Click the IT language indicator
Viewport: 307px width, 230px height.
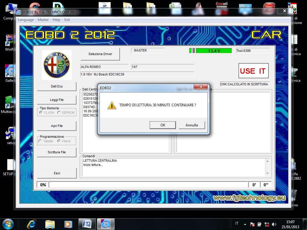pos(237,223)
